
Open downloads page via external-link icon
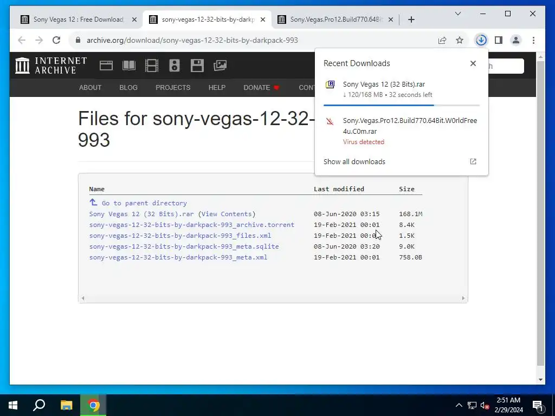(x=473, y=161)
